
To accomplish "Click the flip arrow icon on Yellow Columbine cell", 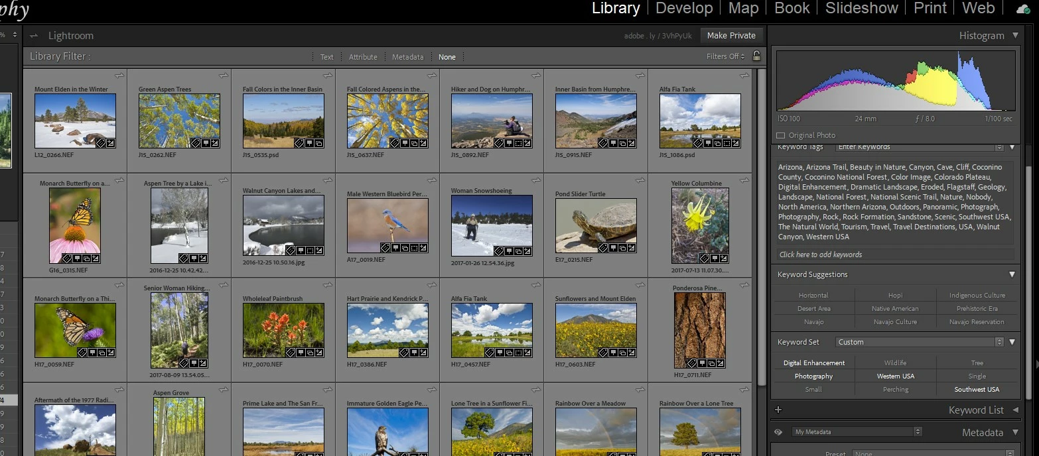I will tap(744, 179).
